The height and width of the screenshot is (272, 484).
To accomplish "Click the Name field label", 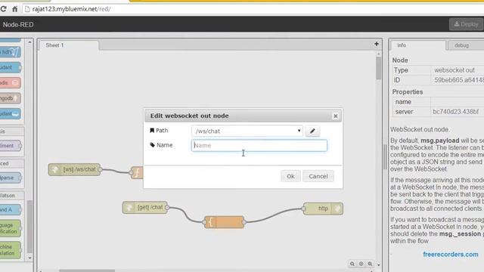I will click(161, 145).
